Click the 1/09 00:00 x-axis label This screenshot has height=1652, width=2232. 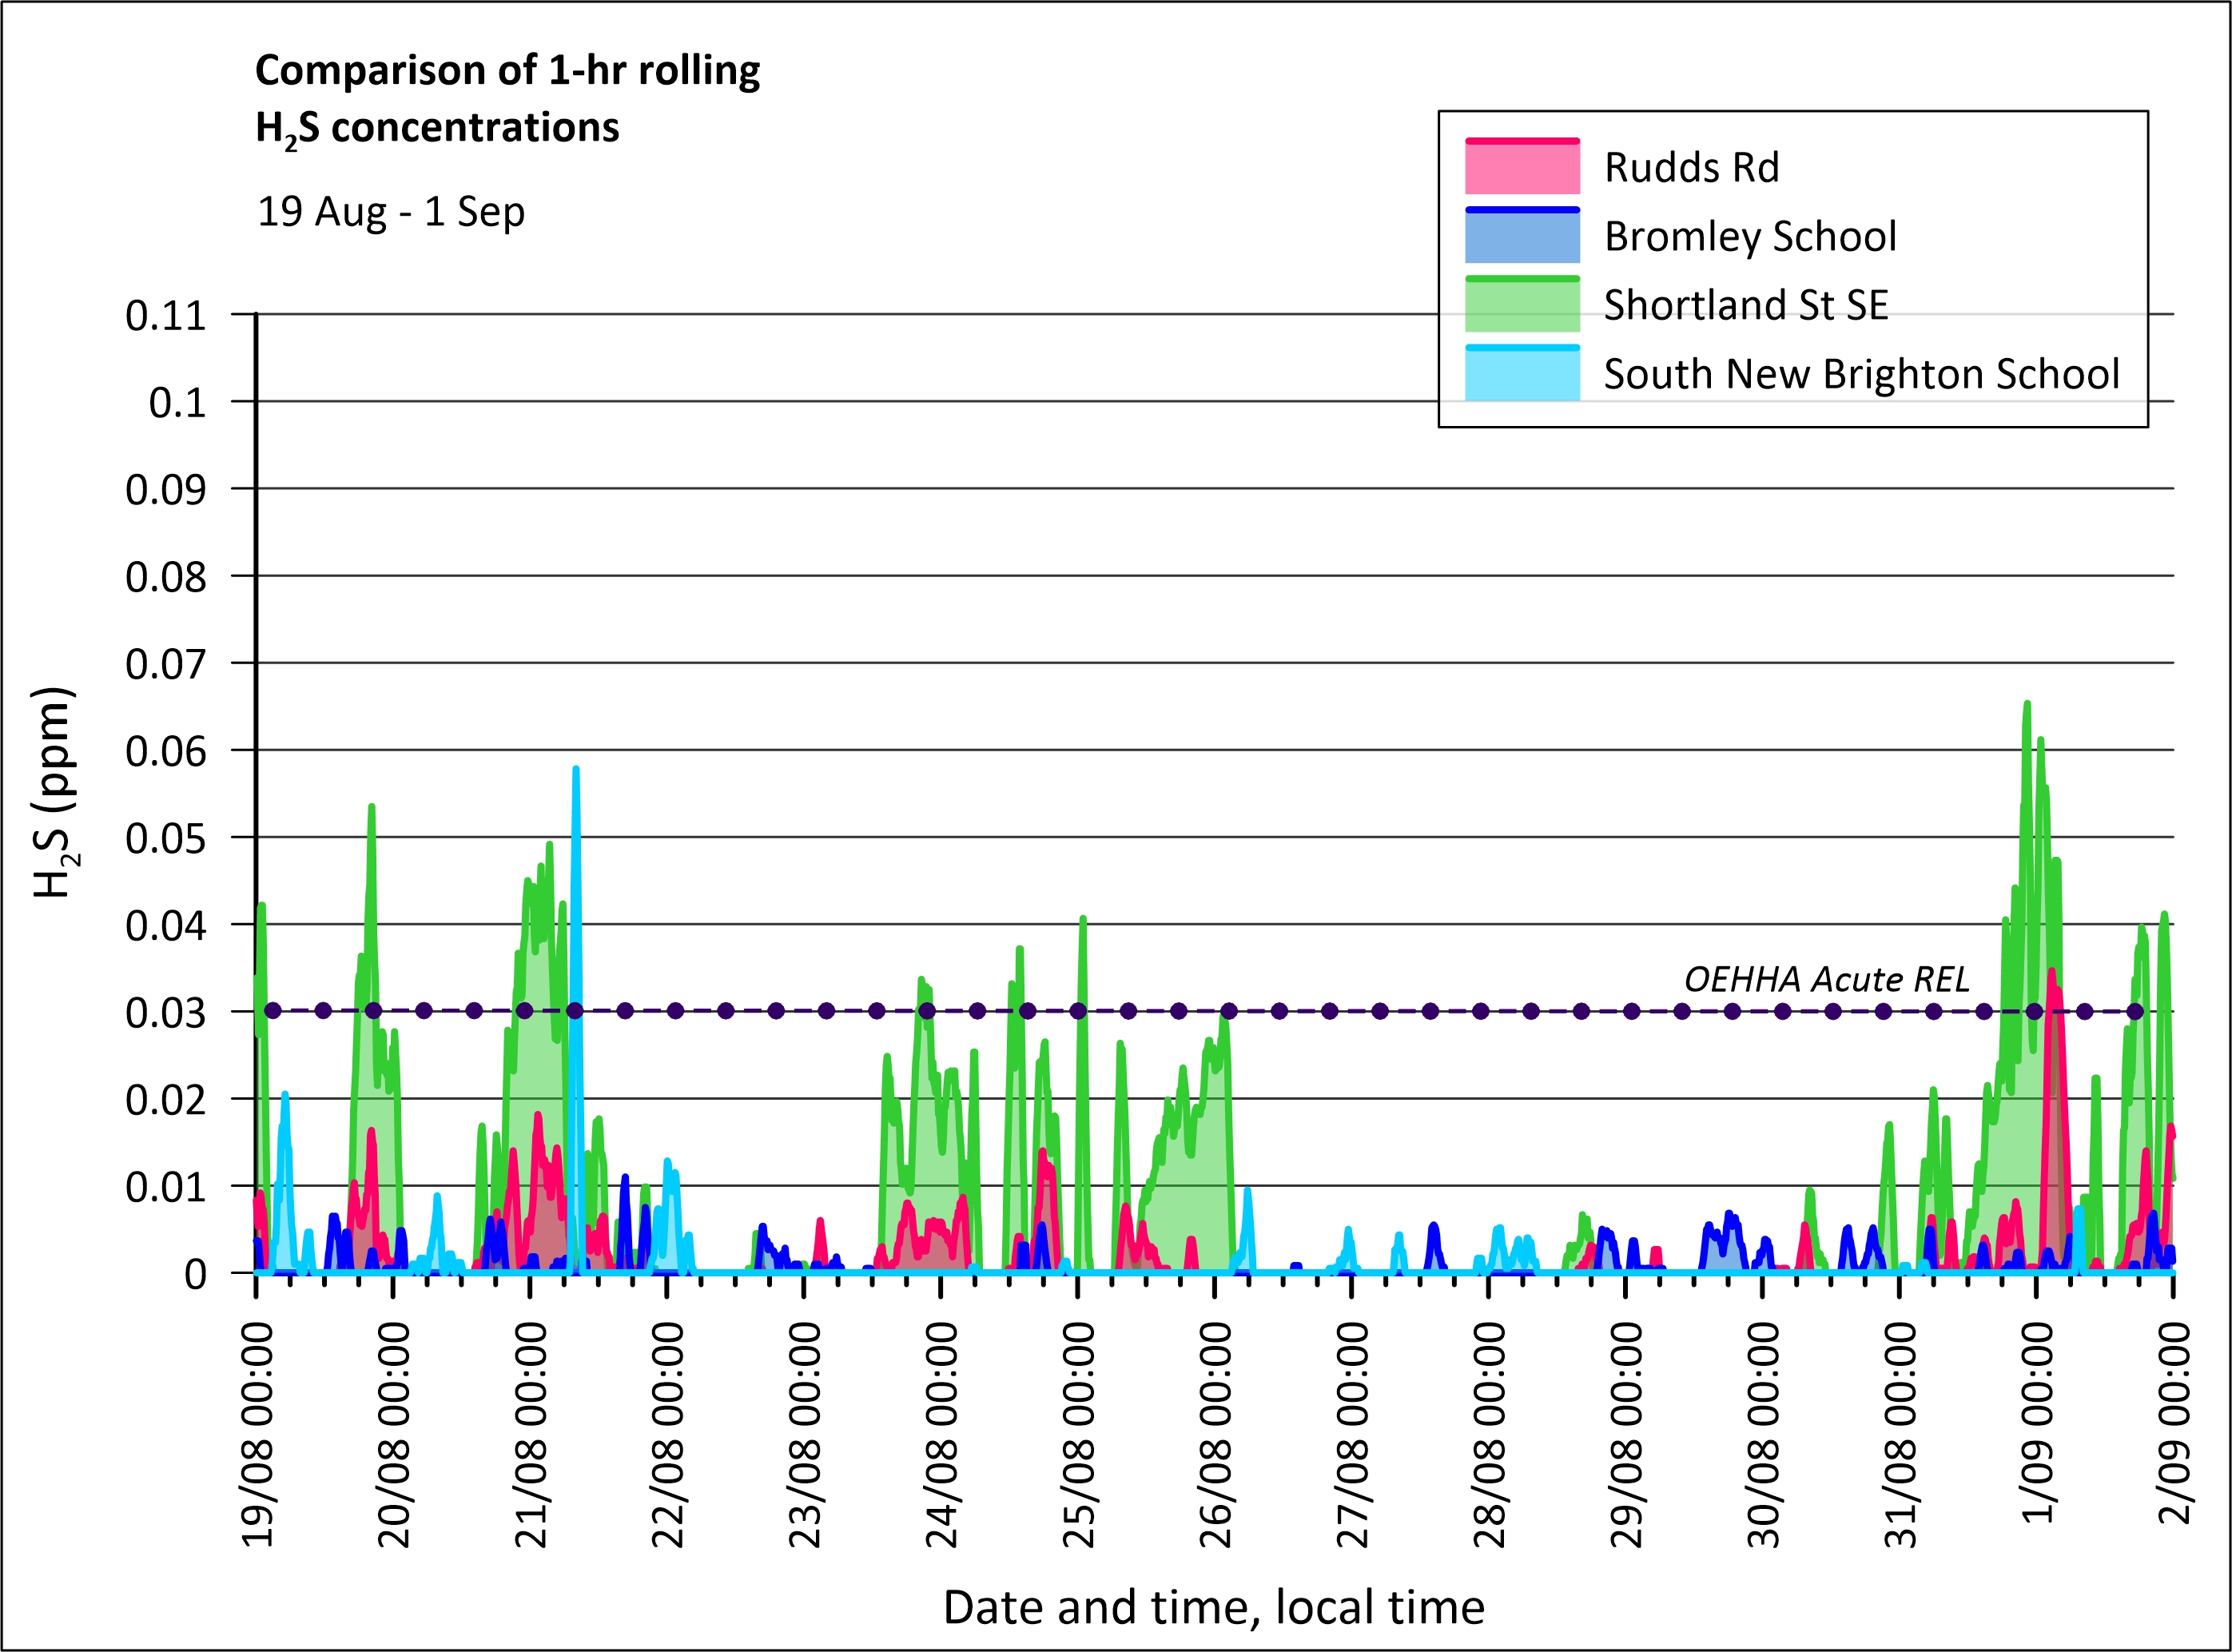point(2038,1422)
